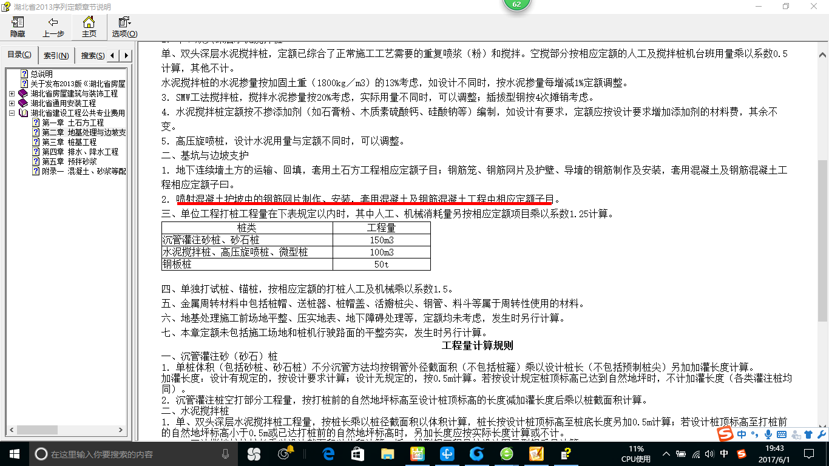Open File Explorer from the taskbar

pyautogui.click(x=387, y=454)
